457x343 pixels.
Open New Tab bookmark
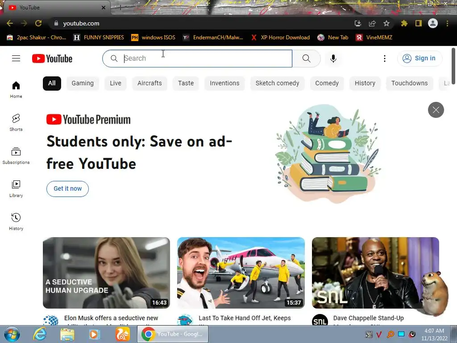[333, 38]
